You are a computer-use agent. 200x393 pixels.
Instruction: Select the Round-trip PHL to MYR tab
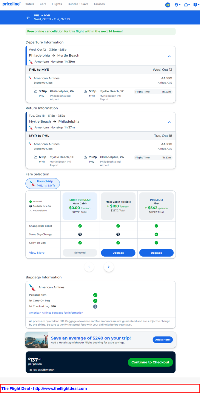(x=43, y=184)
